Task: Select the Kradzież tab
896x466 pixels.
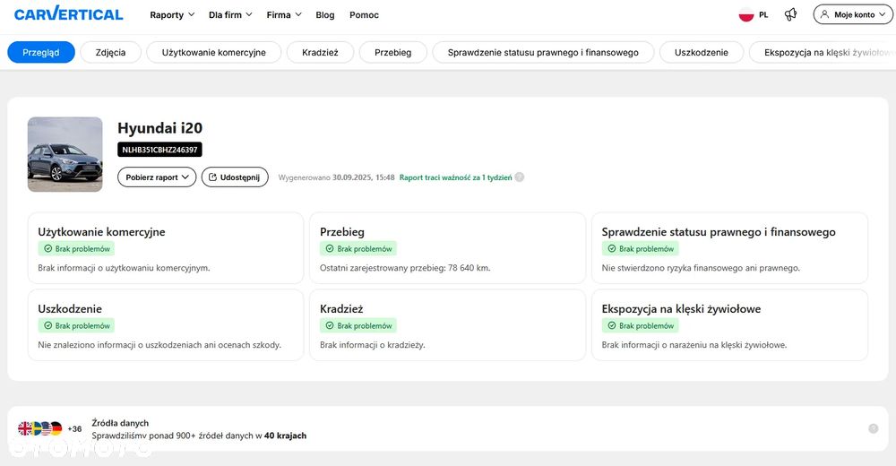Action: coord(320,52)
